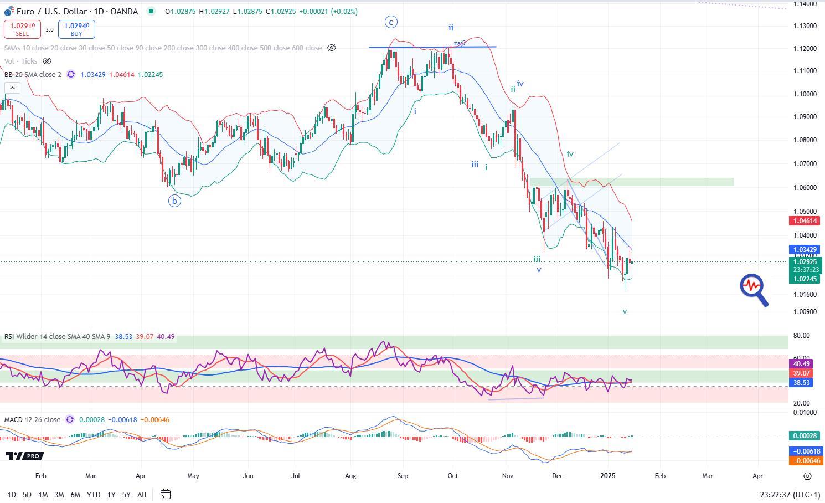Select the 3M time range
This screenshot has width=825, height=503.
pos(59,495)
